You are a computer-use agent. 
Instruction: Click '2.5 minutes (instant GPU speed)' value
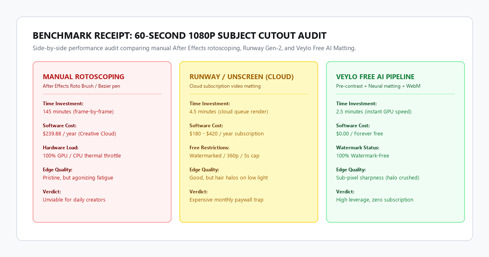click(374, 111)
